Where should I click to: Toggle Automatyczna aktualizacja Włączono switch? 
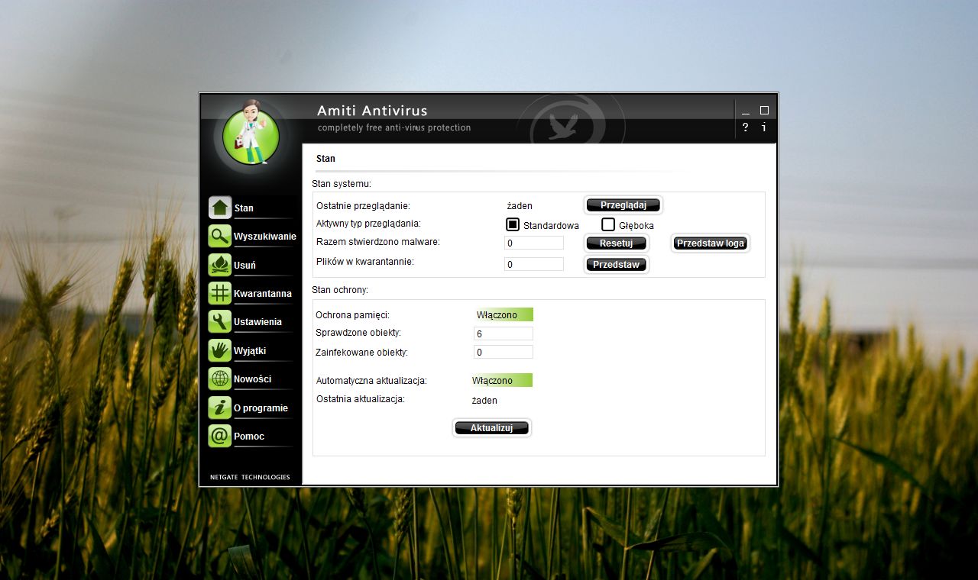[502, 380]
